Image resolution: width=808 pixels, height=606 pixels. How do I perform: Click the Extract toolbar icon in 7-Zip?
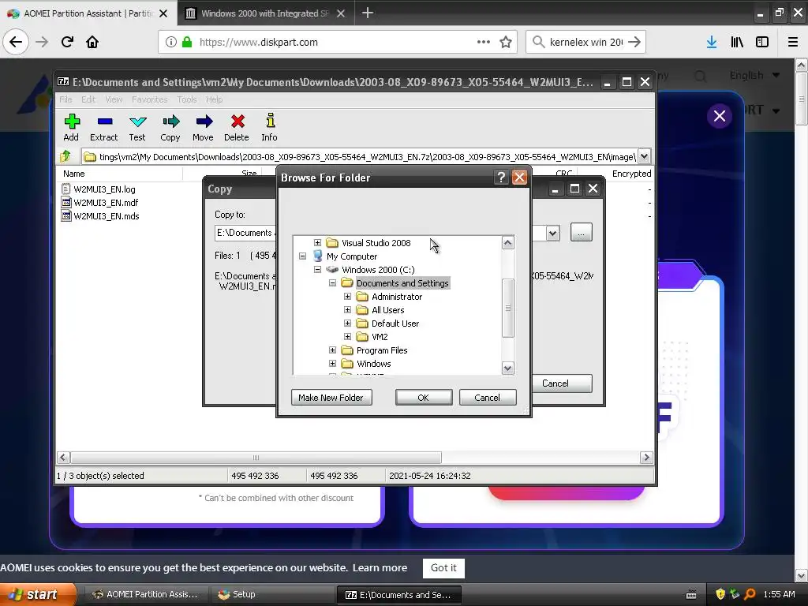pos(105,122)
